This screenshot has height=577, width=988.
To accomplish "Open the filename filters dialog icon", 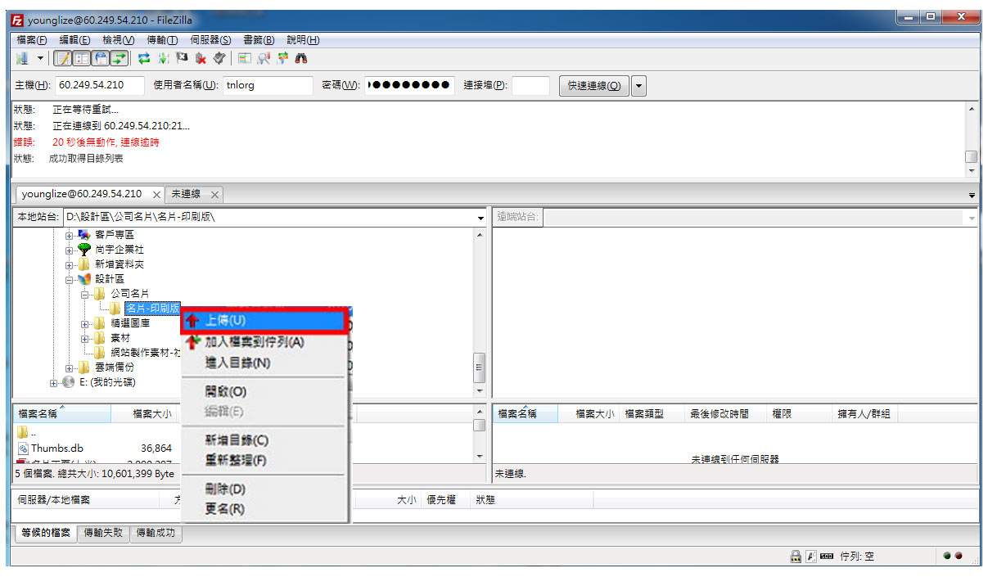I will coord(245,58).
